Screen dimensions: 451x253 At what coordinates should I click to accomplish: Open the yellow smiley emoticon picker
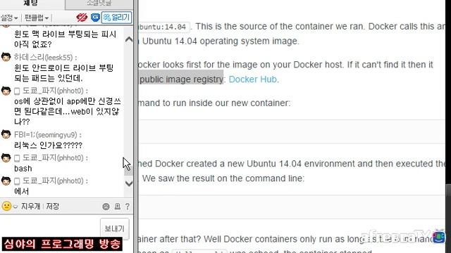tap(6, 206)
